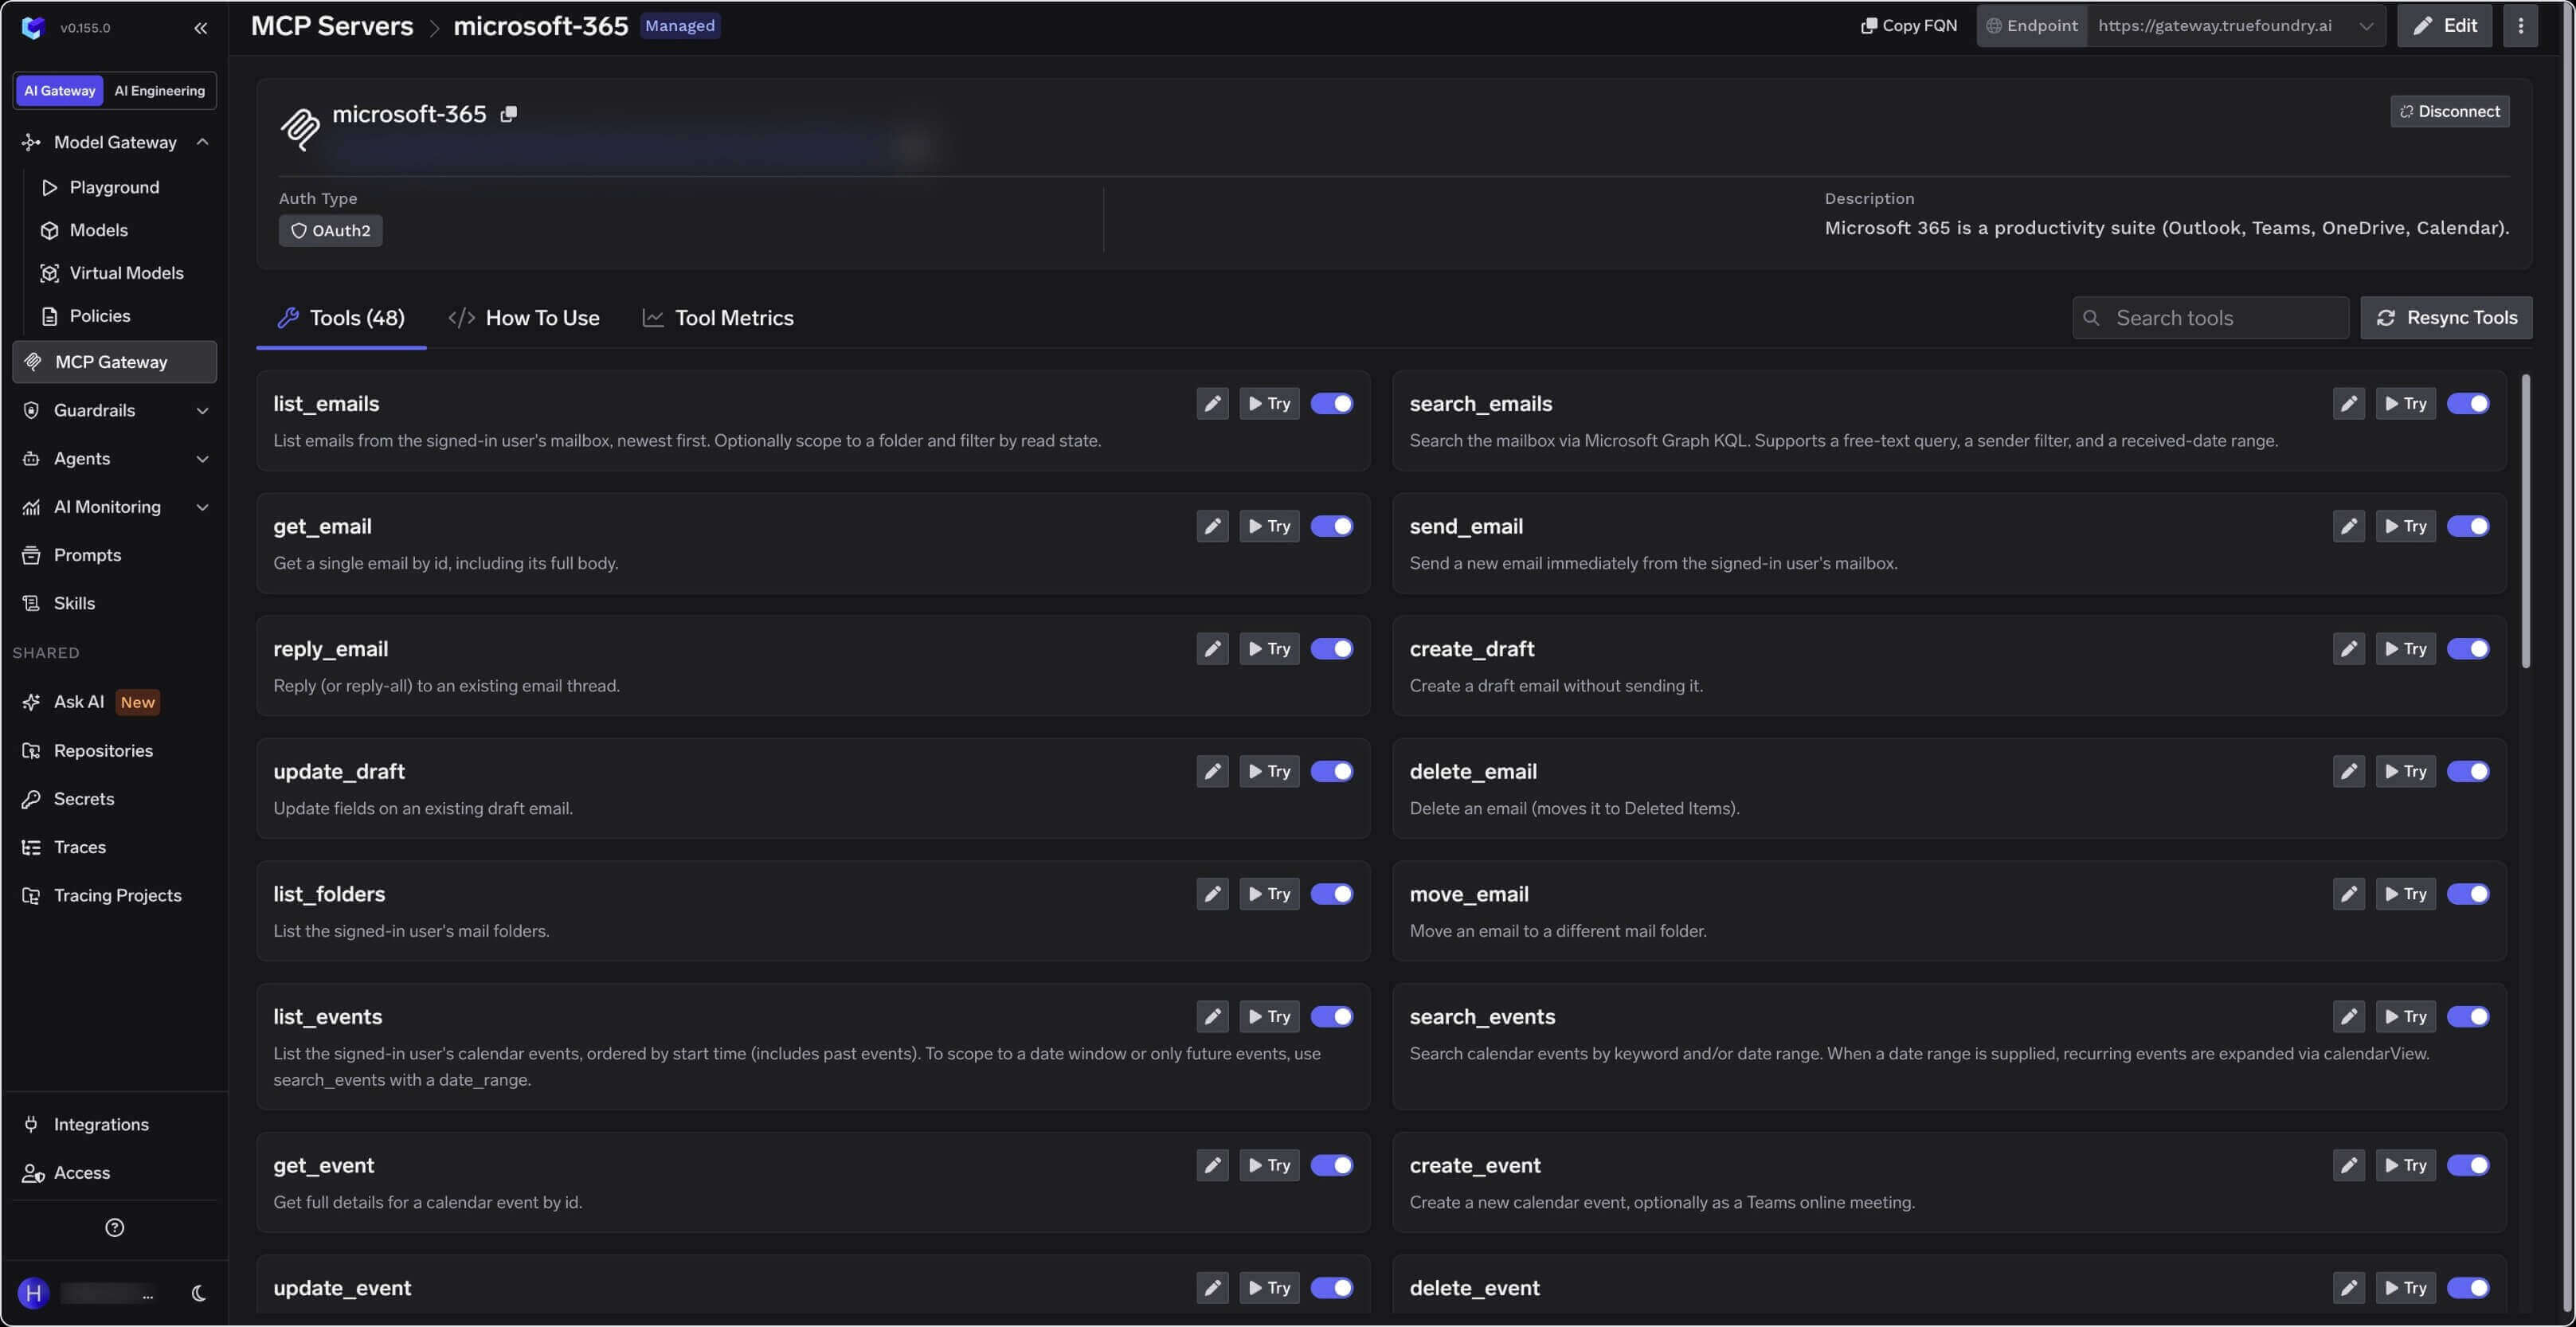The width and height of the screenshot is (2576, 1327).
Task: Click the user avatar H icon
Action: 33,1294
